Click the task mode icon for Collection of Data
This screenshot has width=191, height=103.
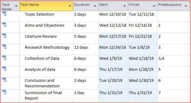click(5, 58)
